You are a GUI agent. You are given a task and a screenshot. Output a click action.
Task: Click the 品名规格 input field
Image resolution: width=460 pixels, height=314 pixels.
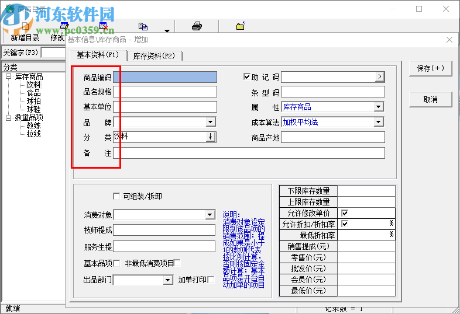coord(165,92)
